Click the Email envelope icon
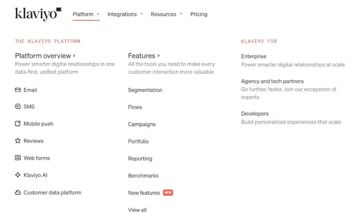Image resolution: width=352 pixels, height=217 pixels. pyautogui.click(x=18, y=90)
